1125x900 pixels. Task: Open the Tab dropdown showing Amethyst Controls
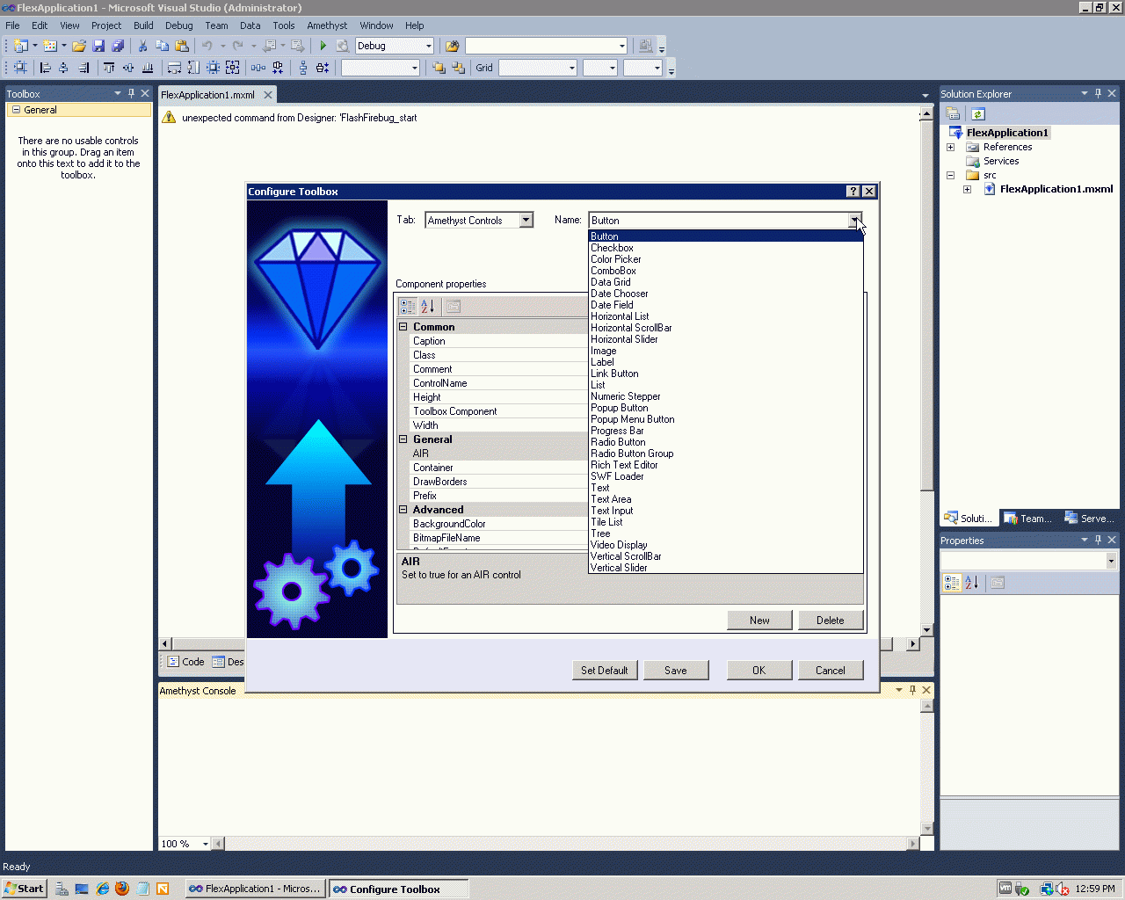tap(526, 220)
